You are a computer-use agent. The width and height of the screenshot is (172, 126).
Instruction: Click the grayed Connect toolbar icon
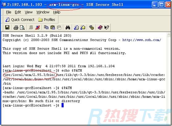(x=31, y=27)
